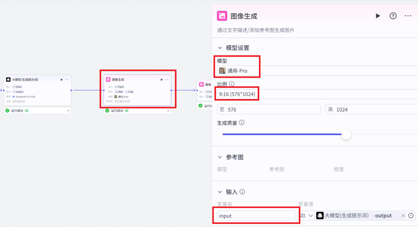Click the pink 图像生成 icon in panel header
The height and width of the screenshot is (227, 418).
(x=222, y=16)
